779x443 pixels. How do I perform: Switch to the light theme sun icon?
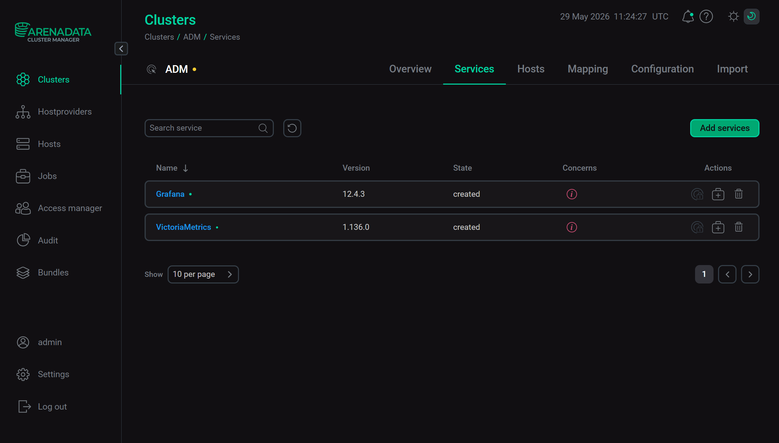pyautogui.click(x=733, y=16)
